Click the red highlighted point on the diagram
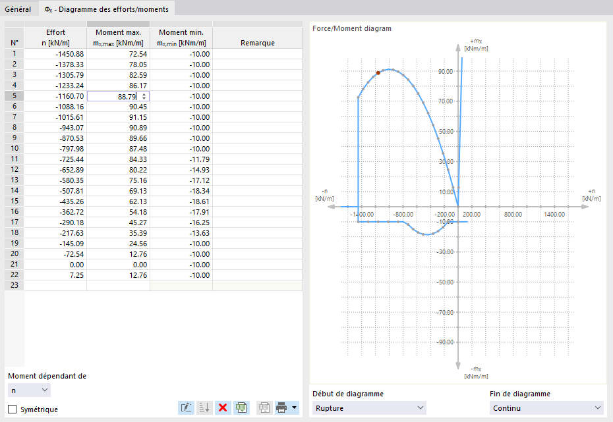Viewport: 613px width, 422px height. (378, 73)
